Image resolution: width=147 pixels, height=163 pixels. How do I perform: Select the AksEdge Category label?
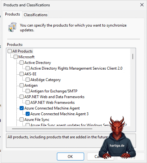point(46,80)
